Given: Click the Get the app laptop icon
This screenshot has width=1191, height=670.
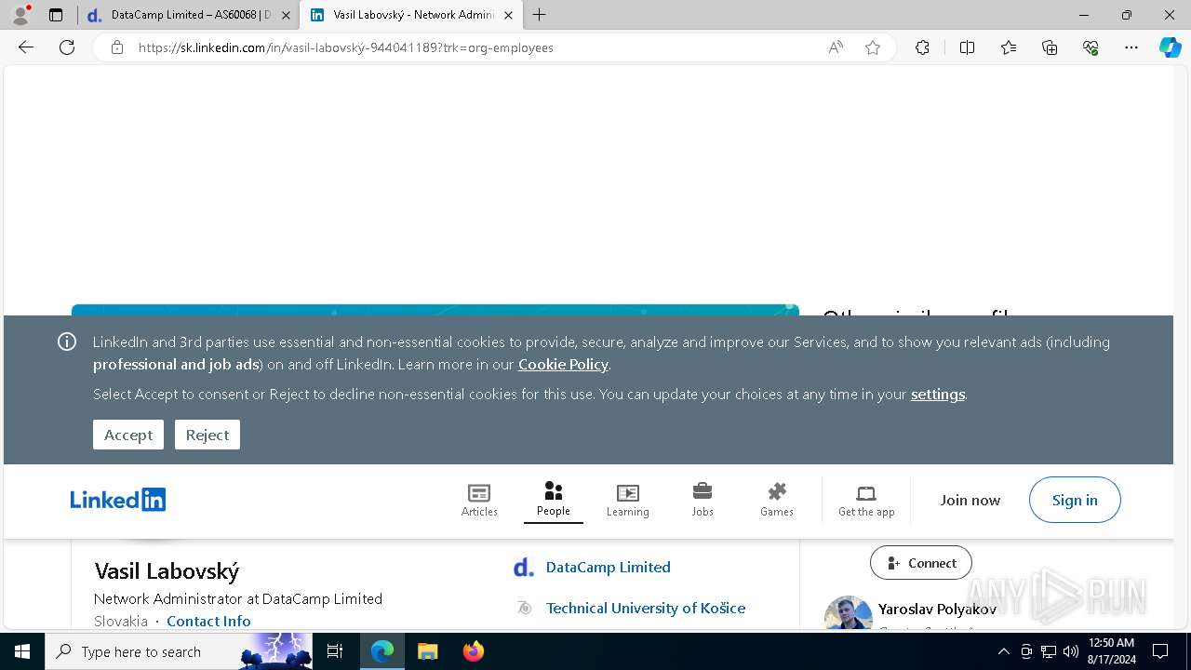Looking at the screenshot, I should coord(866,500).
